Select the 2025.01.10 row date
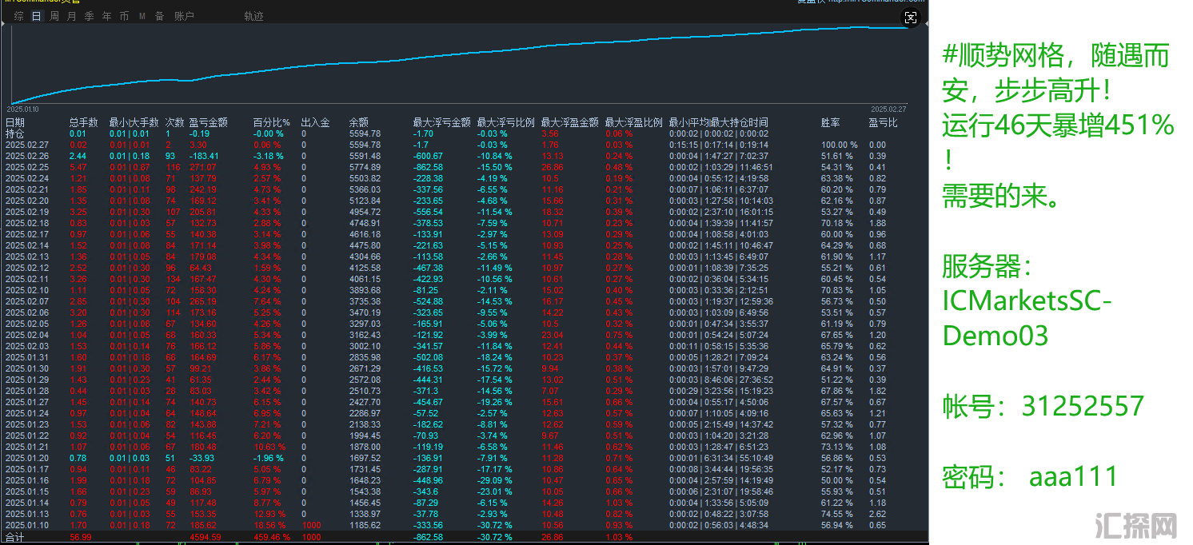 click(27, 525)
